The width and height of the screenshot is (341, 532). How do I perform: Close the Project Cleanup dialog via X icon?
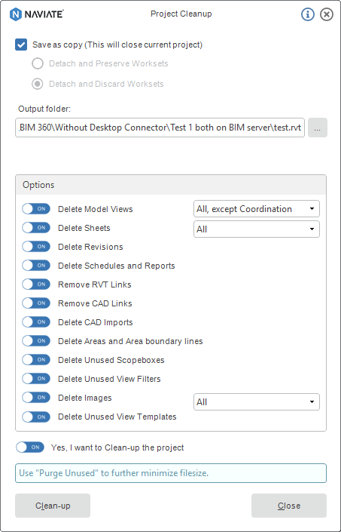327,14
